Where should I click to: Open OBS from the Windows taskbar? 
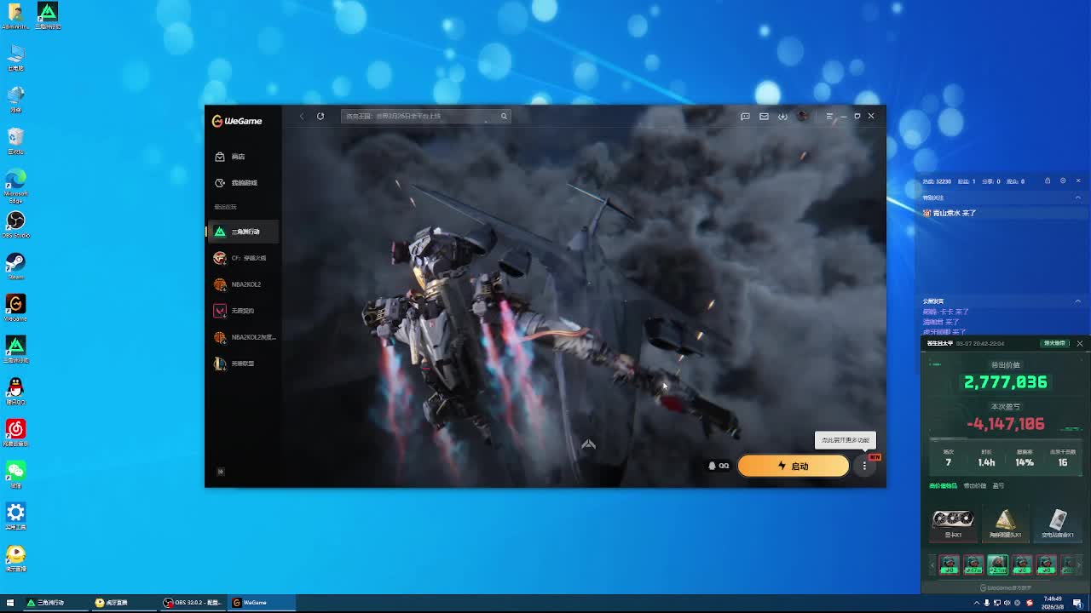coord(193,603)
